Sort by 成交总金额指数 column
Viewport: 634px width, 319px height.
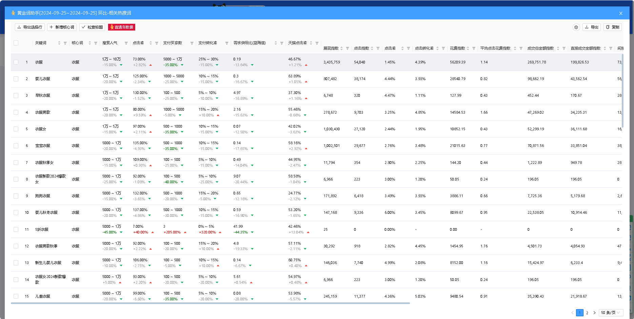coord(558,49)
